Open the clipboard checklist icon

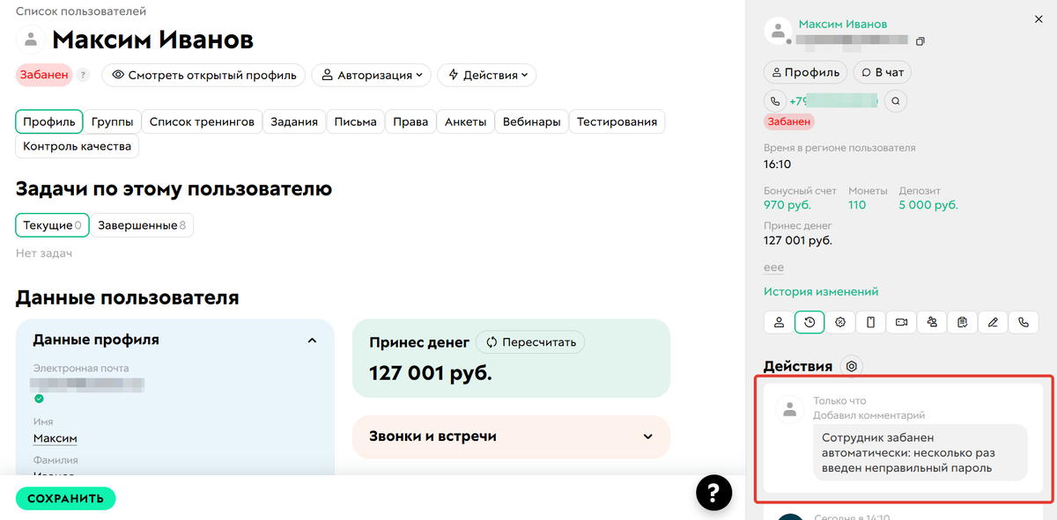[962, 322]
